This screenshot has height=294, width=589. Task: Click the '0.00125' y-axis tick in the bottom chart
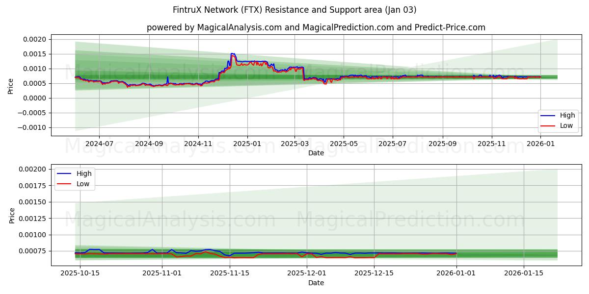click(x=33, y=218)
